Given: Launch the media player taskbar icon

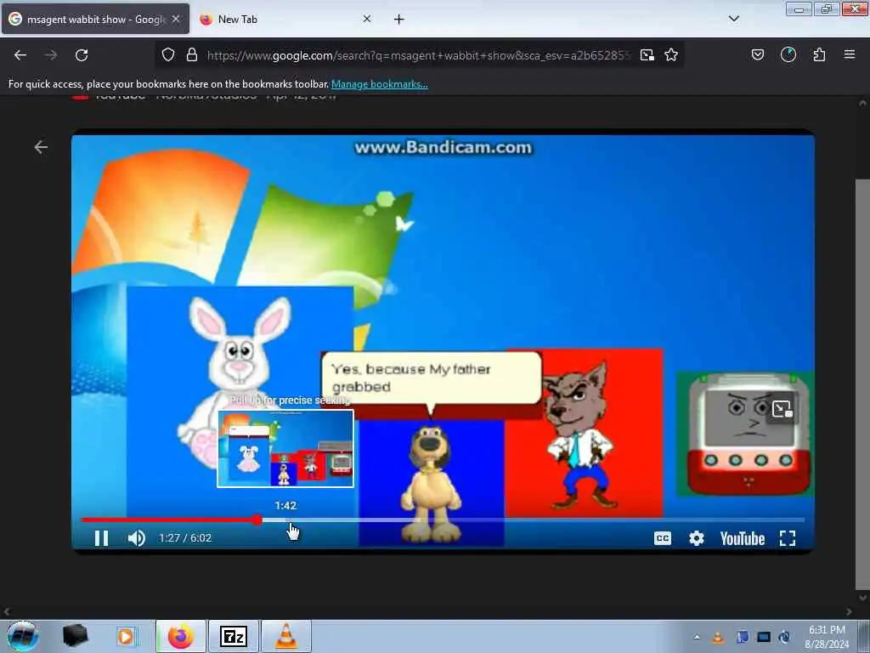Looking at the screenshot, I should [x=126, y=636].
